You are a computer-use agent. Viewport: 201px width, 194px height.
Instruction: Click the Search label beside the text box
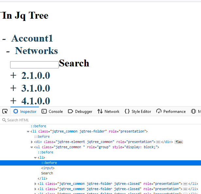pyautogui.click(x=74, y=63)
